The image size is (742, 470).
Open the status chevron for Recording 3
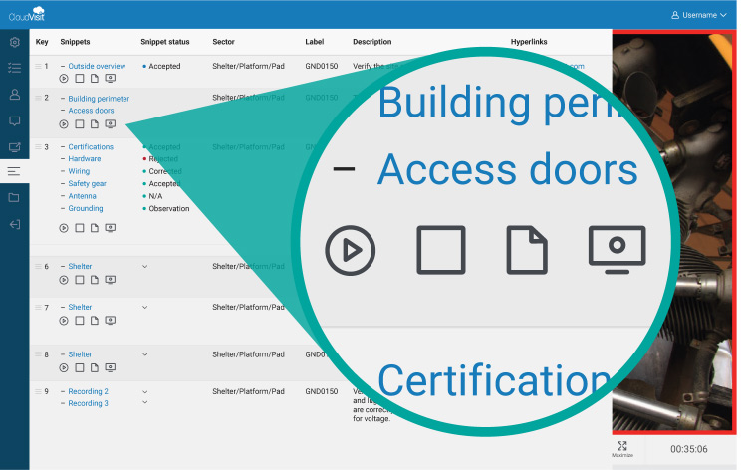pos(145,402)
